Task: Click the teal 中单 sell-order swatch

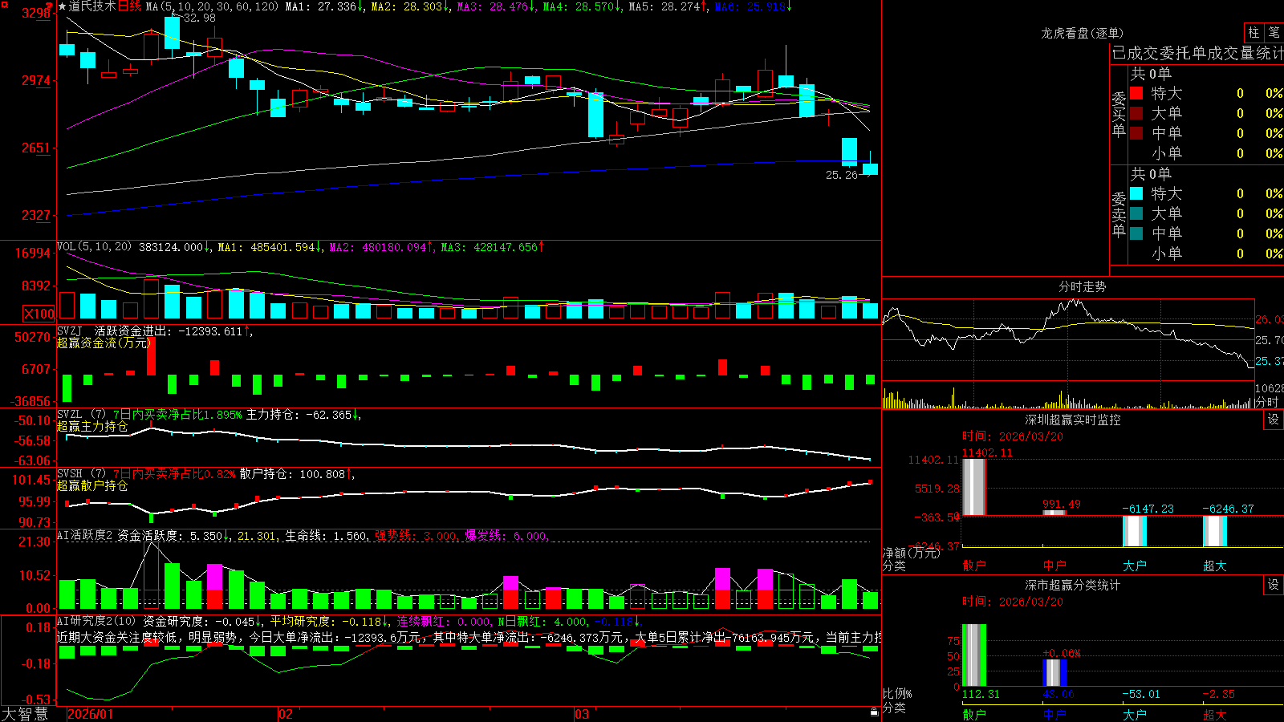Action: click(x=1136, y=233)
